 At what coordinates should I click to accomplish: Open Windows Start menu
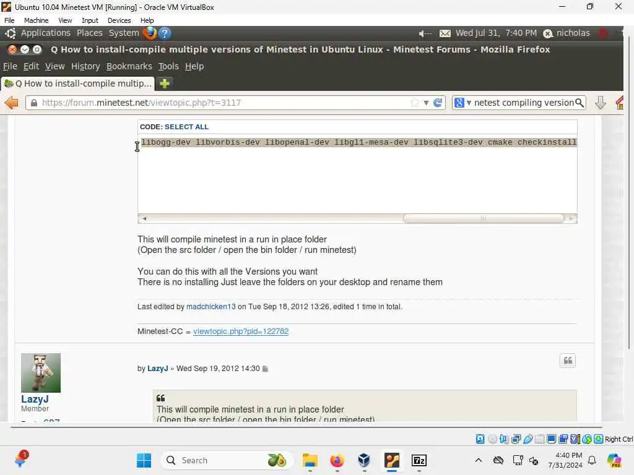[144, 460]
